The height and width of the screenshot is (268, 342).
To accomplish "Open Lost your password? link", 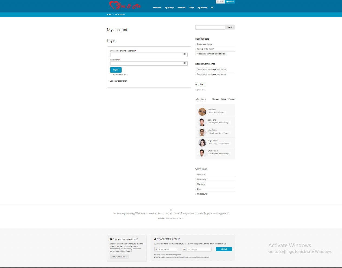I will (x=118, y=81).
